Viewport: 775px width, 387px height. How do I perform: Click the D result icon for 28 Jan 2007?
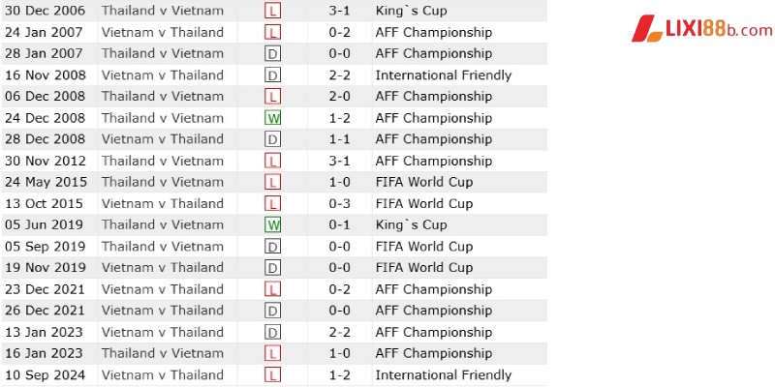click(x=272, y=53)
